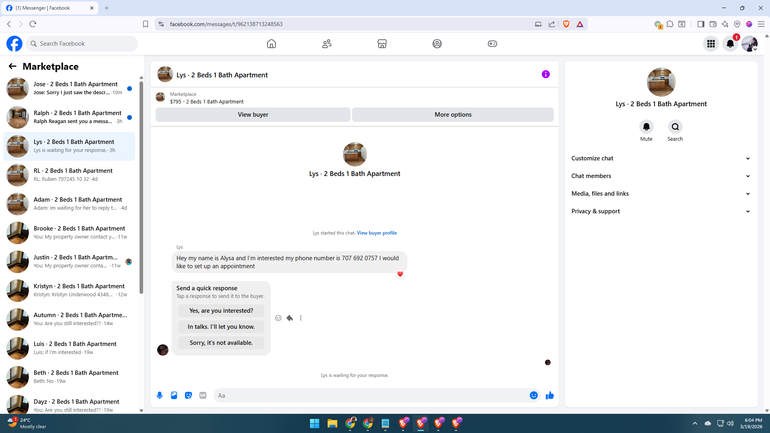The height and width of the screenshot is (433, 770).
Task: Open the Marketplace storefront icon
Action: 382,44
